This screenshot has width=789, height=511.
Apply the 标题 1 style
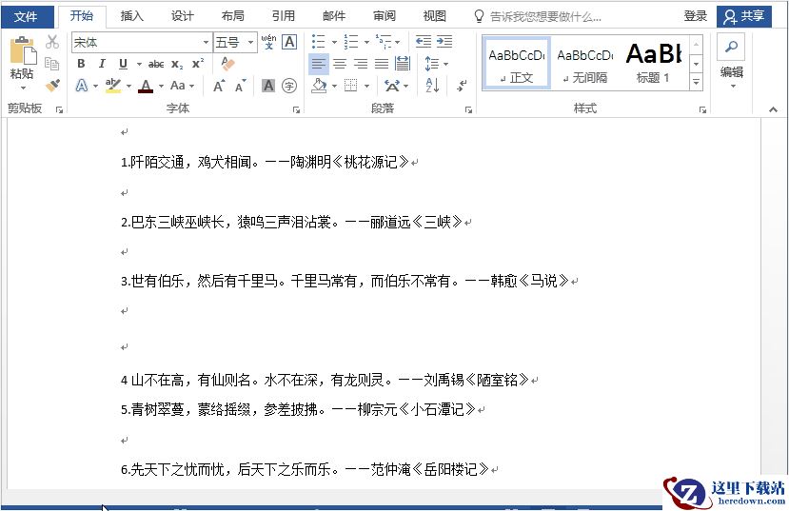click(x=653, y=64)
